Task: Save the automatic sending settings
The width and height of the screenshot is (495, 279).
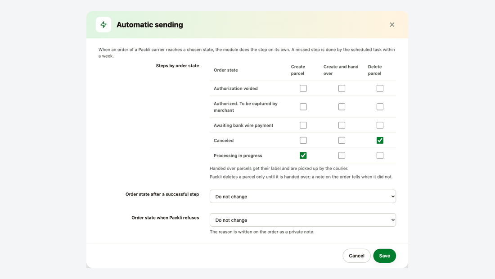Action: coord(384,256)
